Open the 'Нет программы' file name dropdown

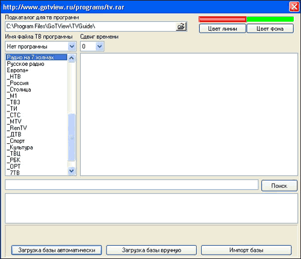pyautogui.click(x=72, y=46)
